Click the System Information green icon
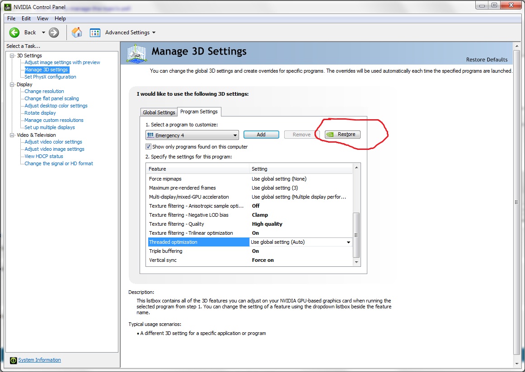525x372 pixels. point(13,360)
